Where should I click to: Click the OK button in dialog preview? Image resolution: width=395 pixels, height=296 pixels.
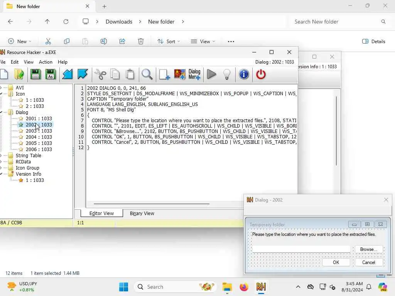point(336,262)
